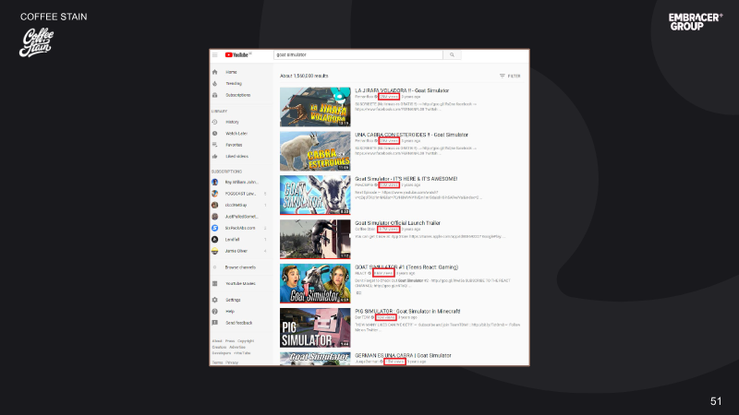The height and width of the screenshot is (415, 739).
Task: Click the Subscriptions sidebar icon
Action: pos(215,95)
